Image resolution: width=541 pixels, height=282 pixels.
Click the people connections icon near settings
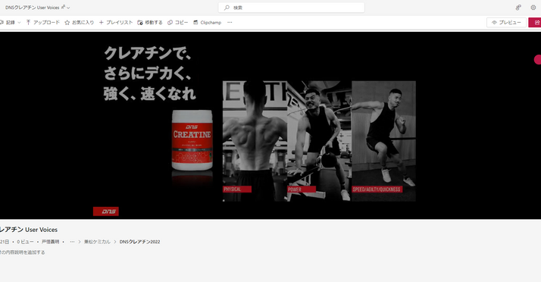(518, 8)
